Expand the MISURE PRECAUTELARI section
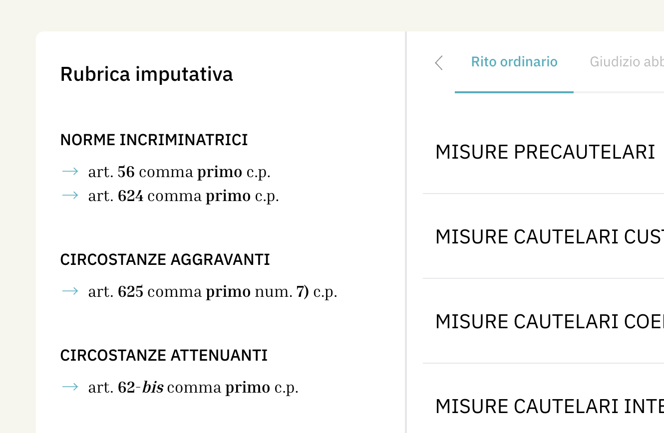 tap(545, 152)
